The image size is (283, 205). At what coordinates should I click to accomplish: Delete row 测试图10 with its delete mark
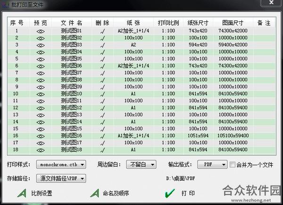[x=102, y=94]
